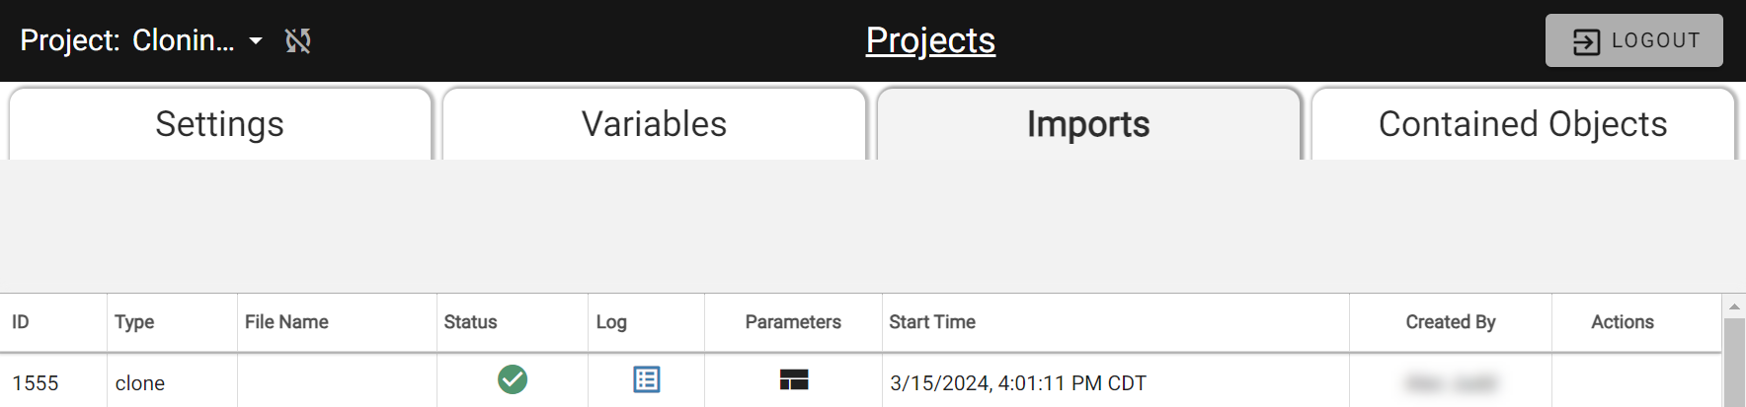Click the Status column header
This screenshot has width=1746, height=407.
(x=470, y=322)
